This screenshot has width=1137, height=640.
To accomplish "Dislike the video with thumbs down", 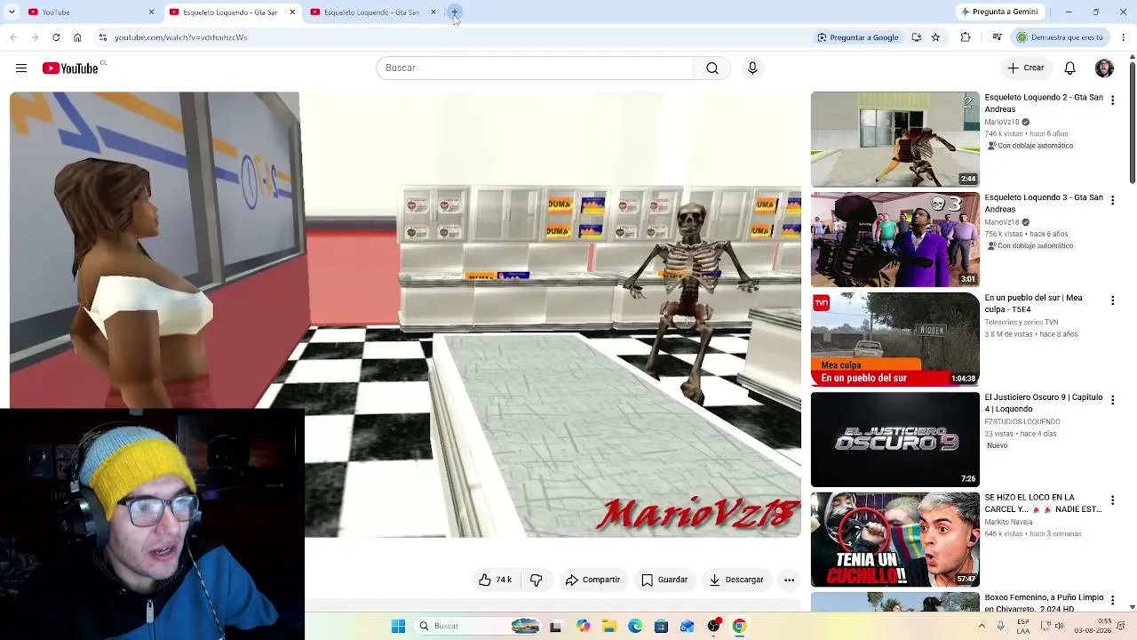I will 536,580.
